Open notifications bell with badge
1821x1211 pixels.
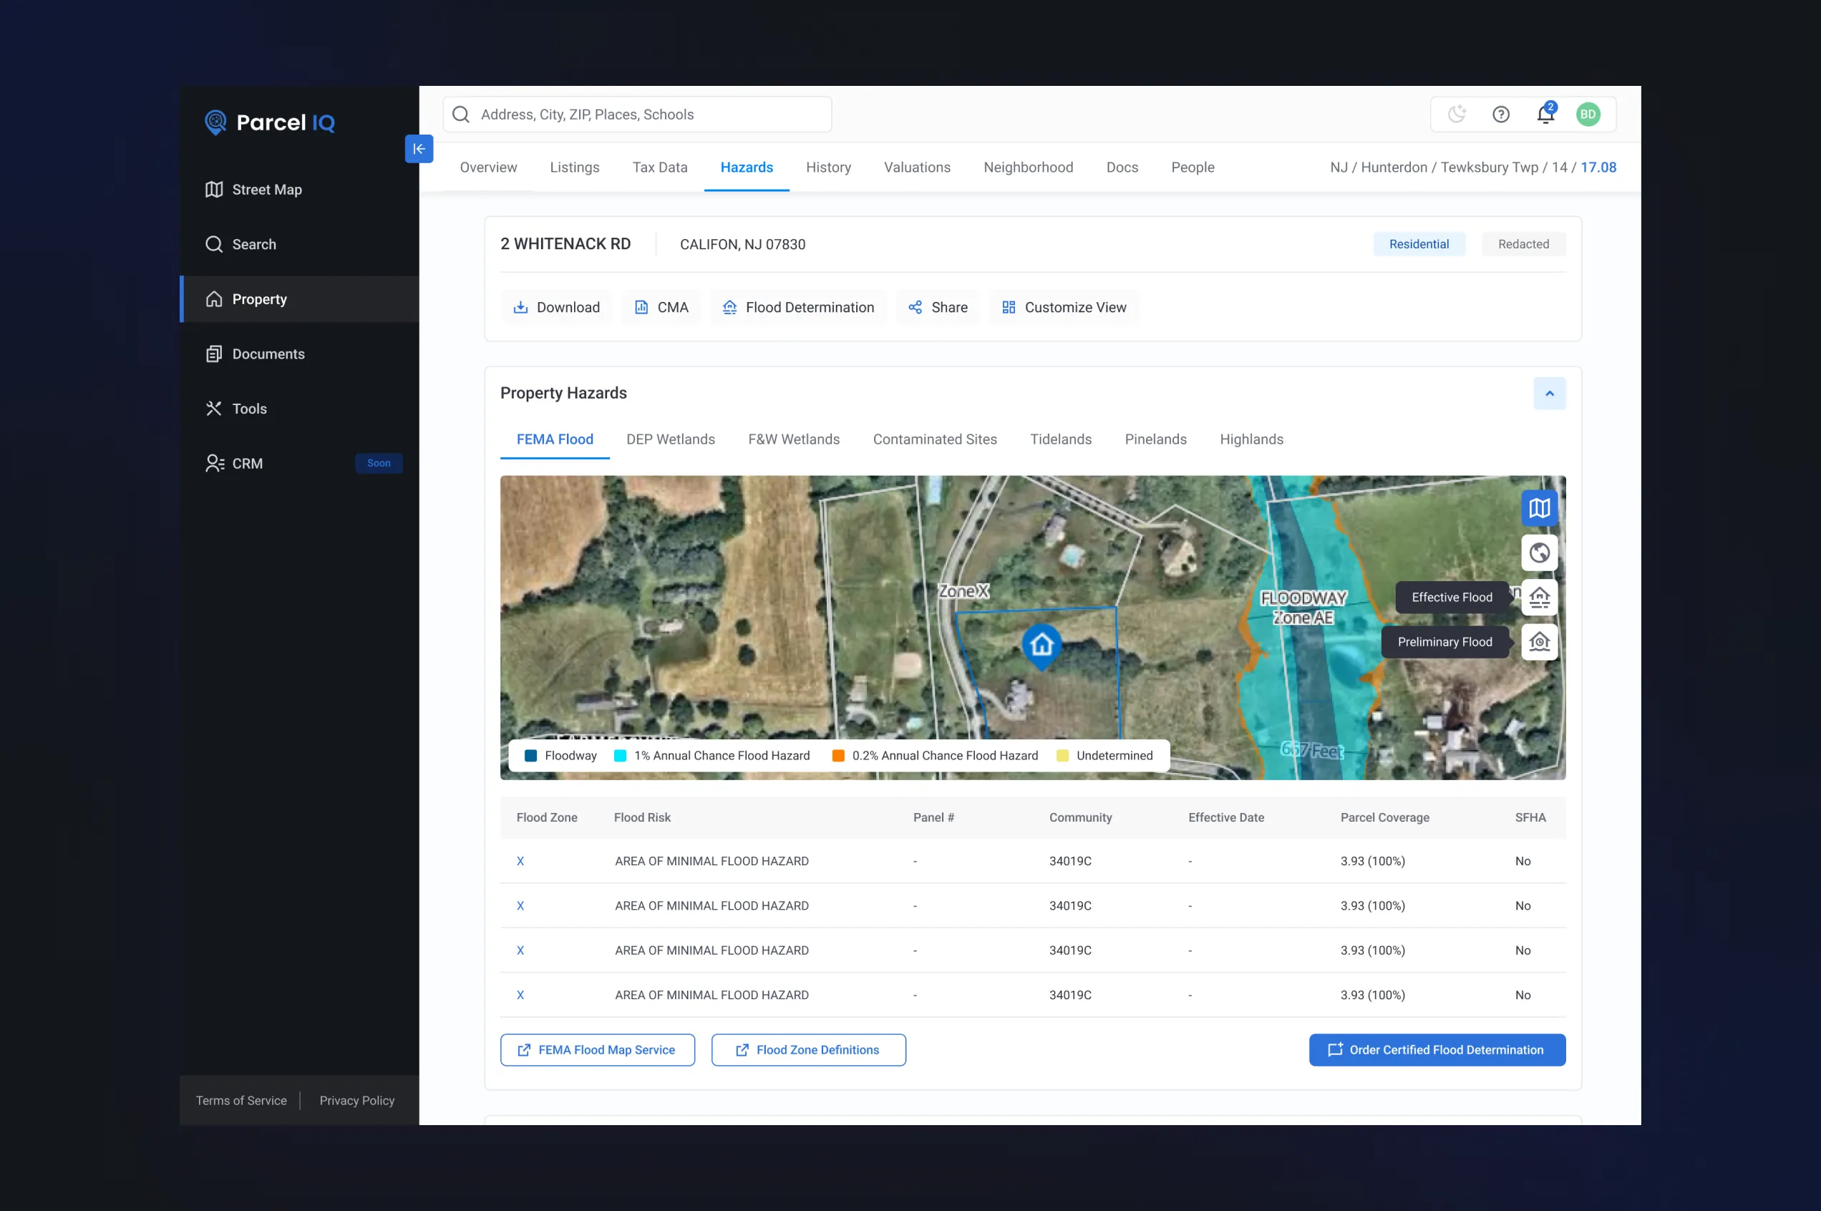click(x=1545, y=115)
